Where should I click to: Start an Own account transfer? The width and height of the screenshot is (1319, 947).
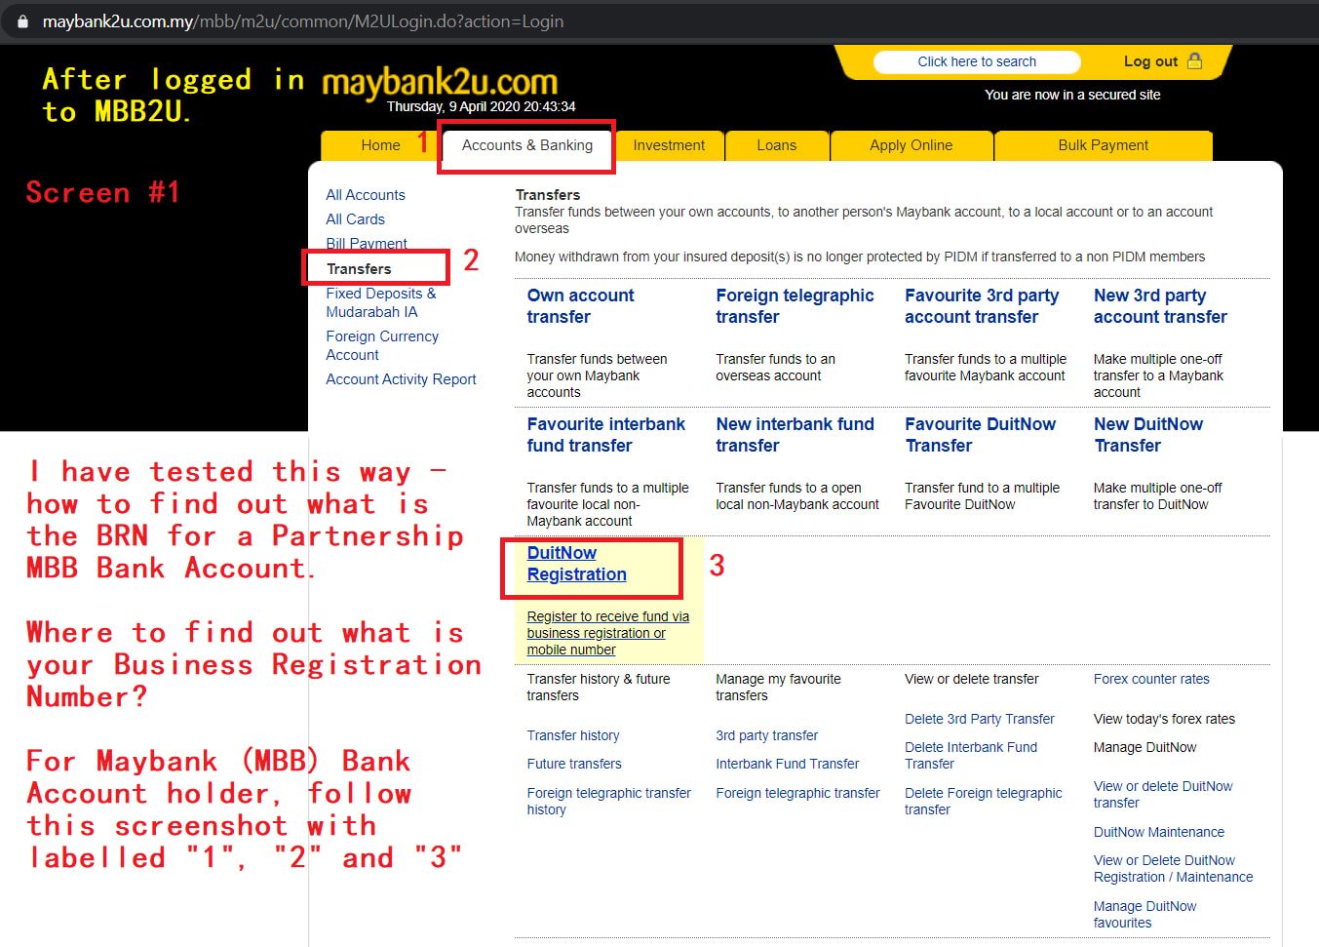580,306
